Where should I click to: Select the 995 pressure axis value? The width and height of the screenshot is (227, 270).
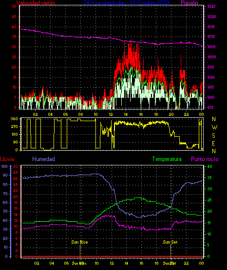pos(210,67)
